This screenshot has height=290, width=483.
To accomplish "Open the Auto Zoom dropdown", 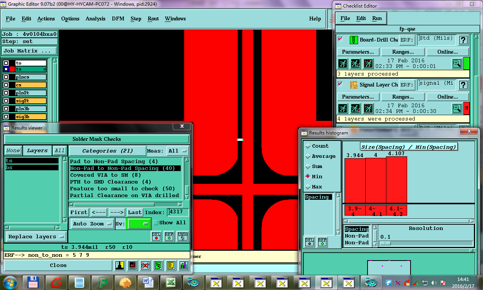I will click(x=92, y=224).
